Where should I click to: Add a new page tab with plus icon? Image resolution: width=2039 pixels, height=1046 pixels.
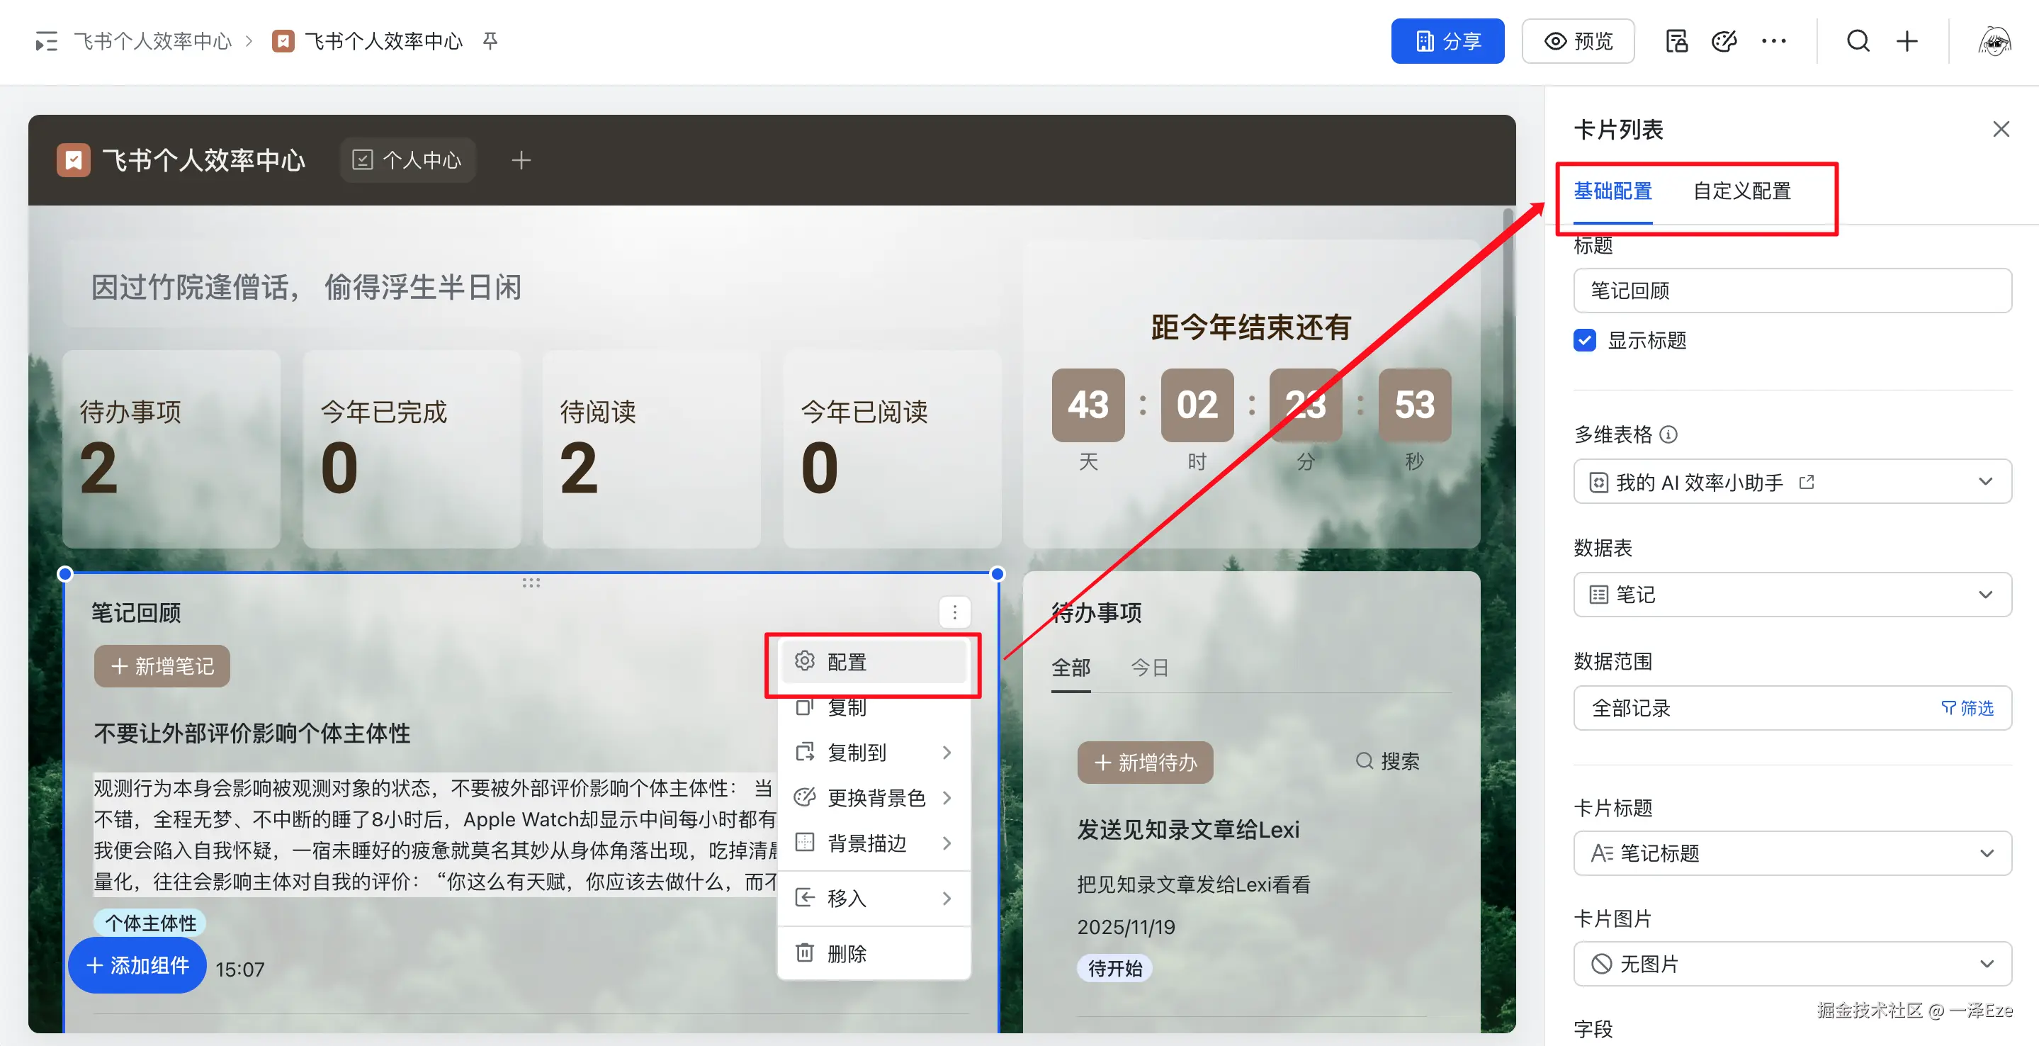pyautogui.click(x=521, y=161)
